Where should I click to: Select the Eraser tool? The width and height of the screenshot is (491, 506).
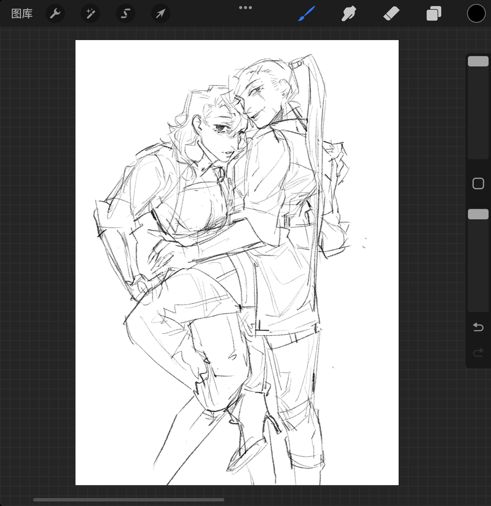(x=391, y=14)
